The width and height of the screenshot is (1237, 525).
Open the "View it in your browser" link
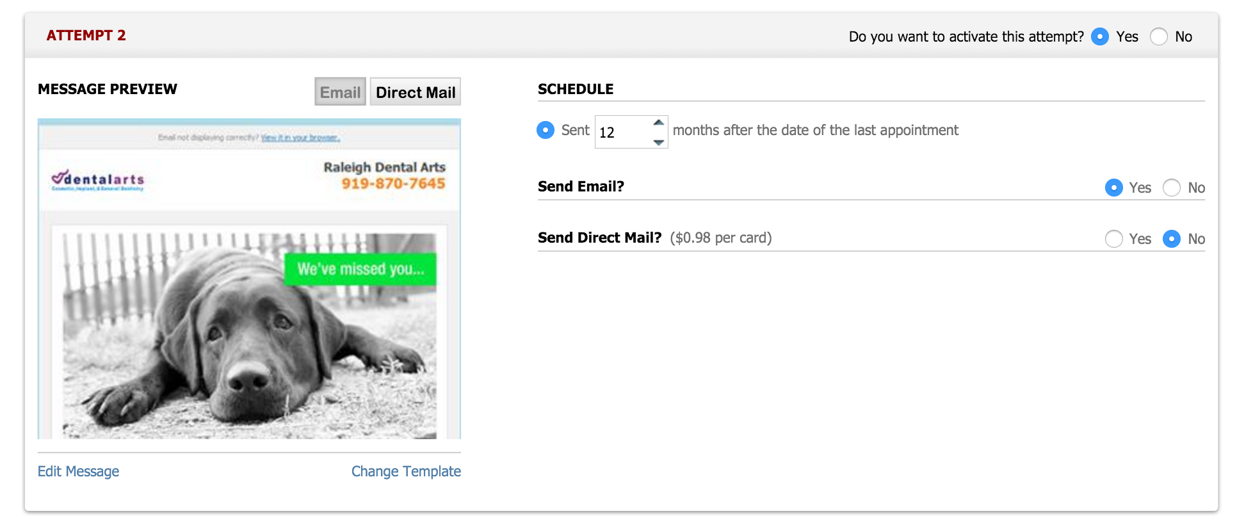(x=300, y=138)
